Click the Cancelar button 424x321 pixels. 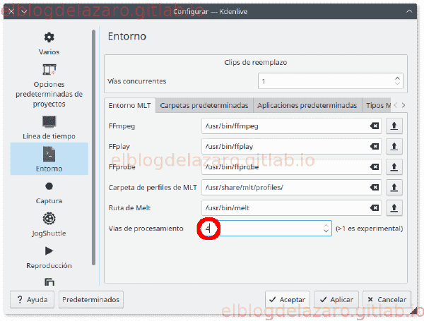click(x=387, y=299)
